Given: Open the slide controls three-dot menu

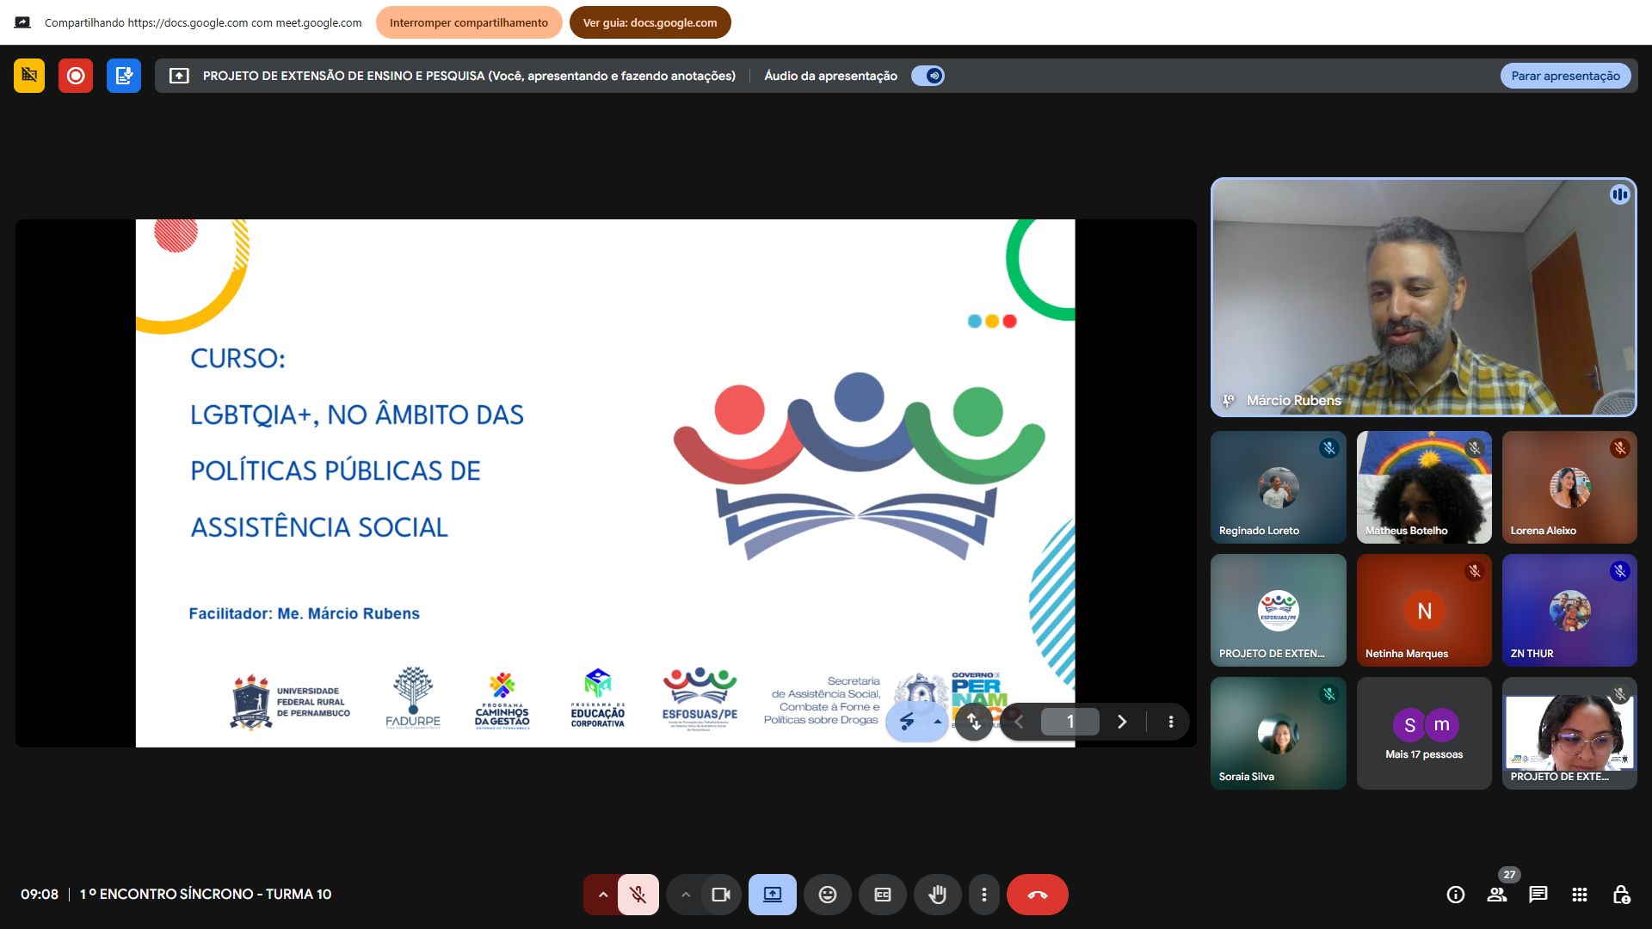Looking at the screenshot, I should tap(1171, 722).
